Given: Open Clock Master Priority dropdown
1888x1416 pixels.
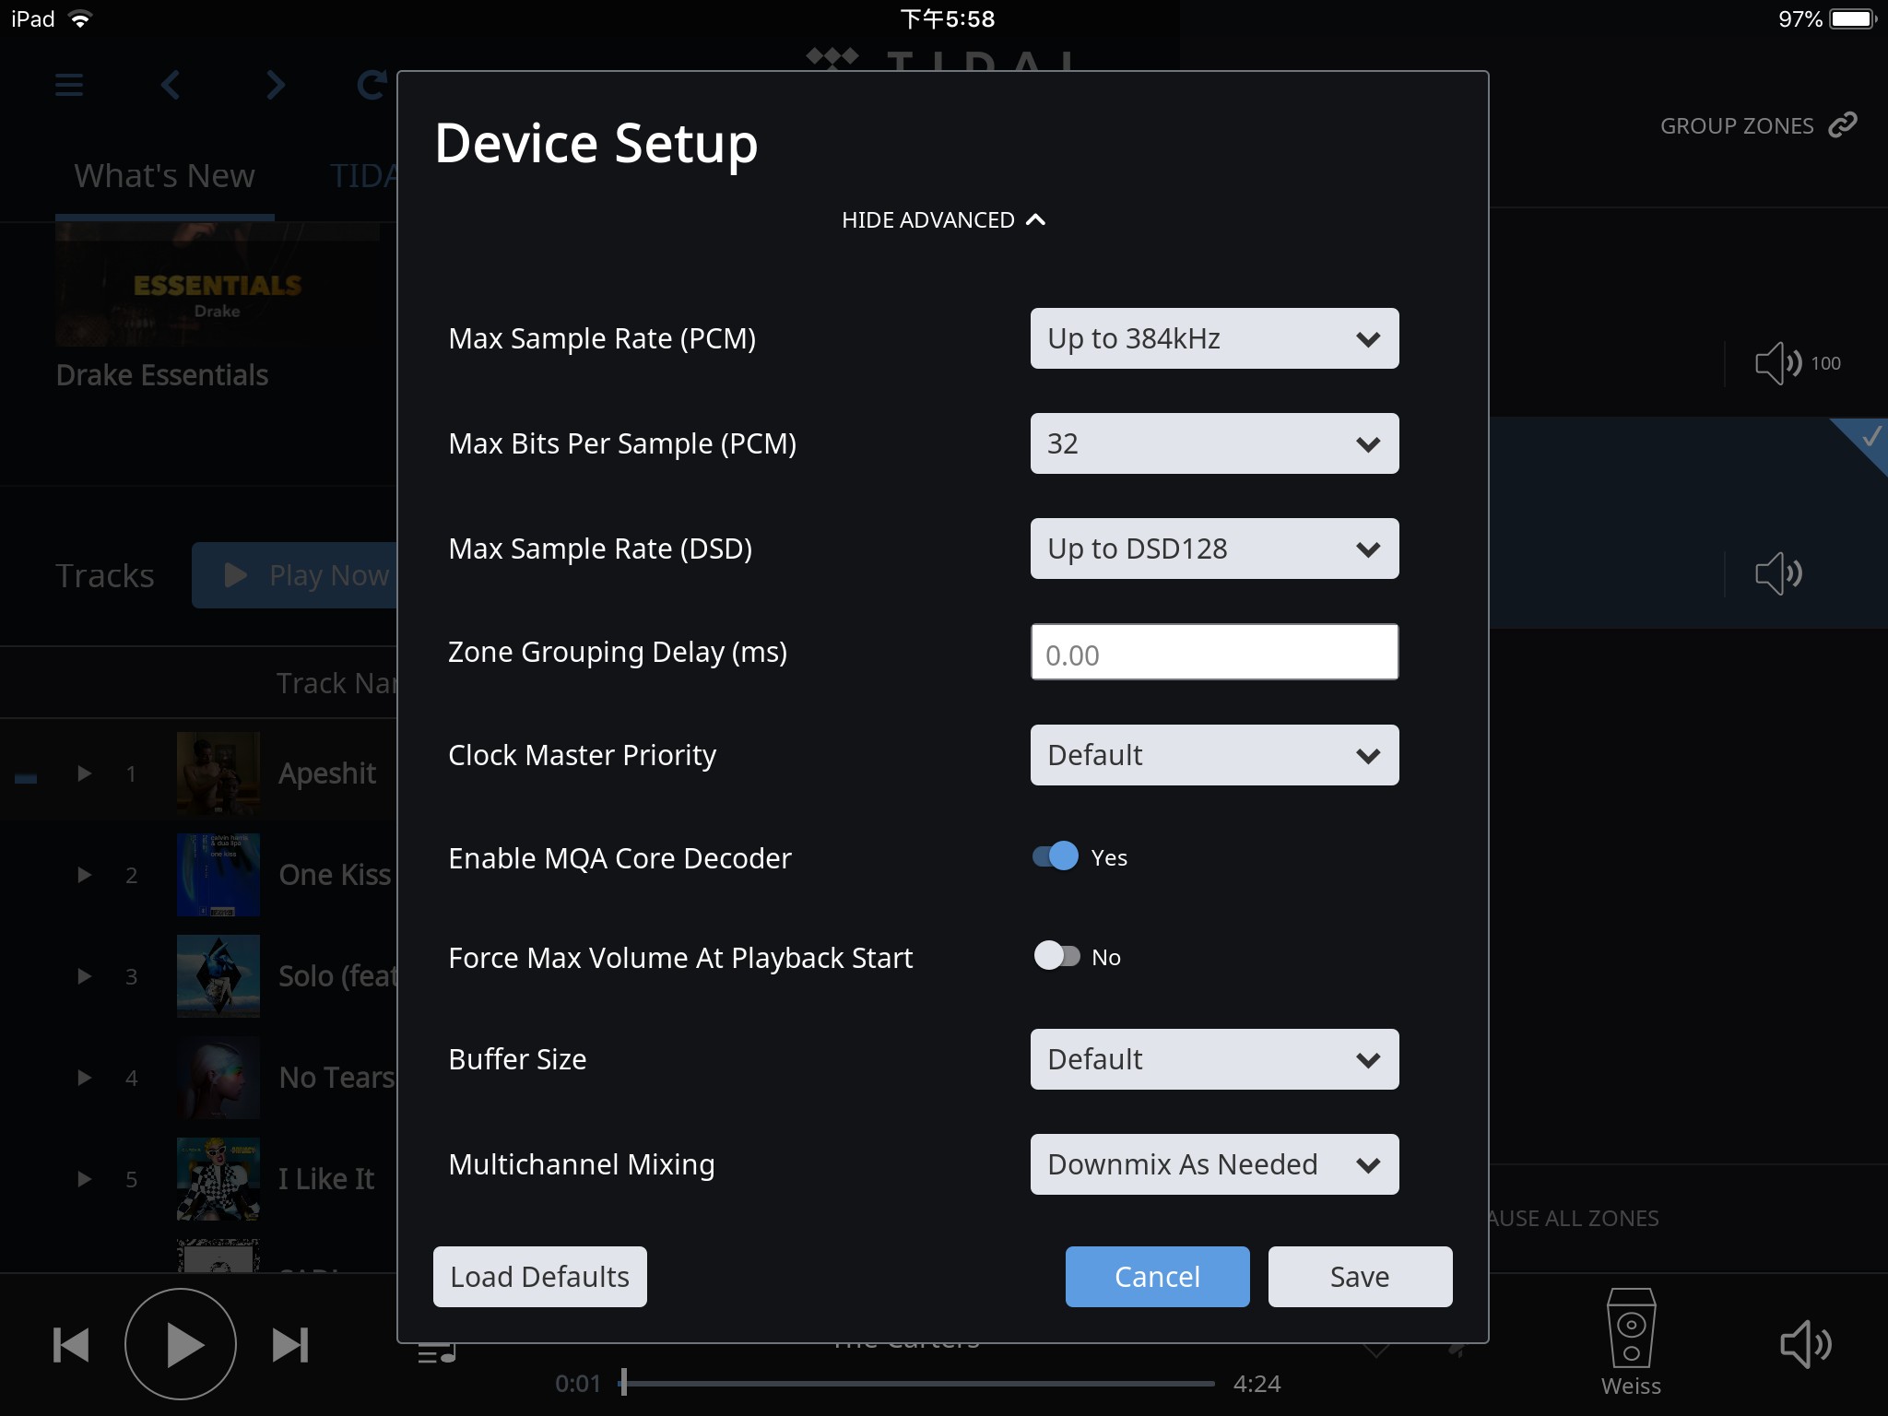Looking at the screenshot, I should [1214, 755].
